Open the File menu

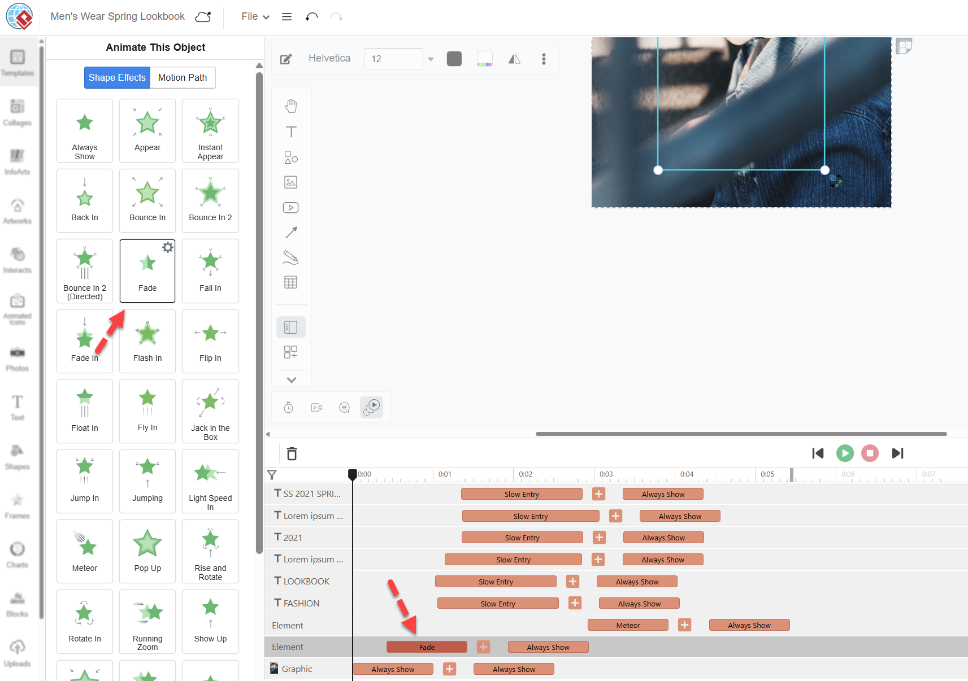(255, 16)
